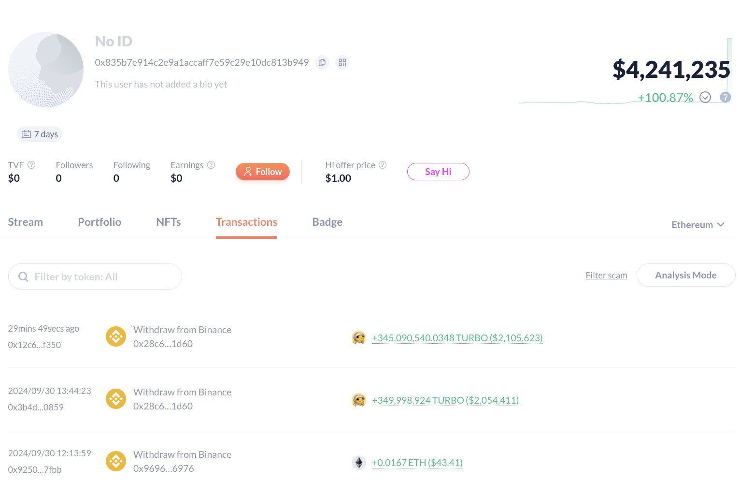Click the Filter by token input field

point(95,277)
